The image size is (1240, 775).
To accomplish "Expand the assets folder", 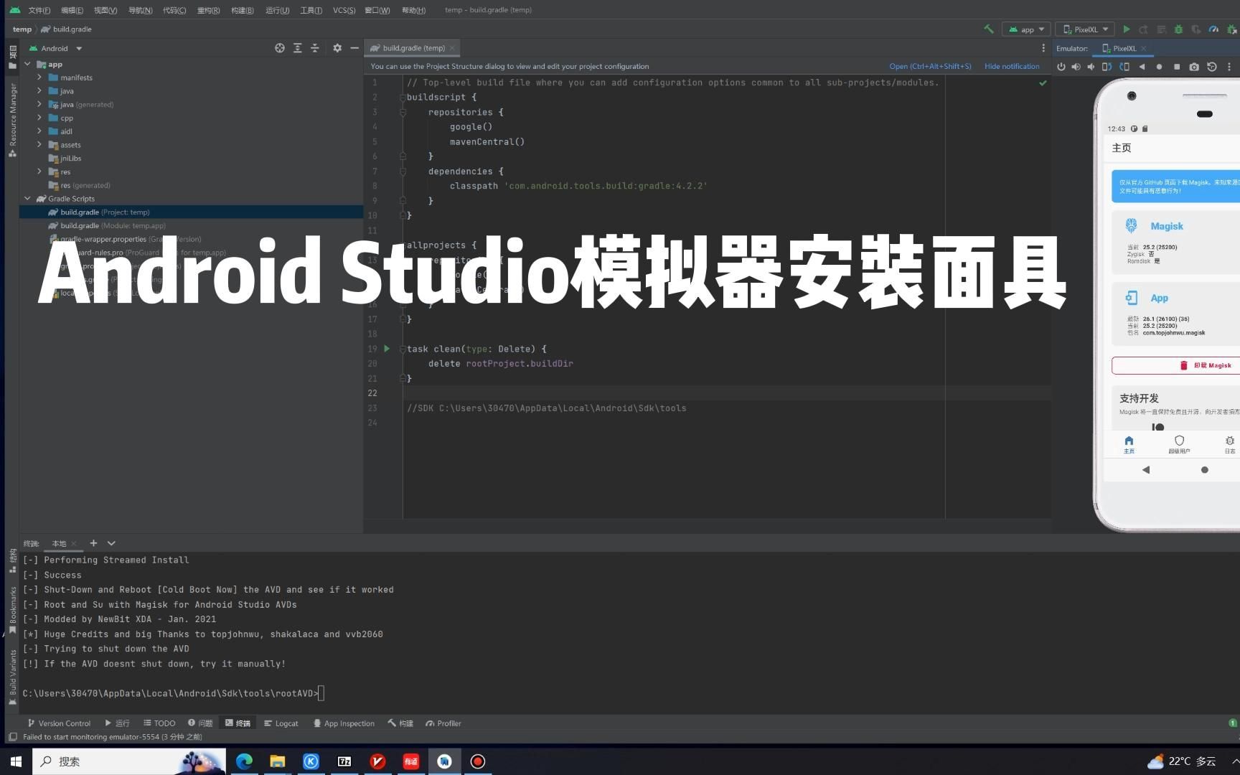I will tap(39, 145).
